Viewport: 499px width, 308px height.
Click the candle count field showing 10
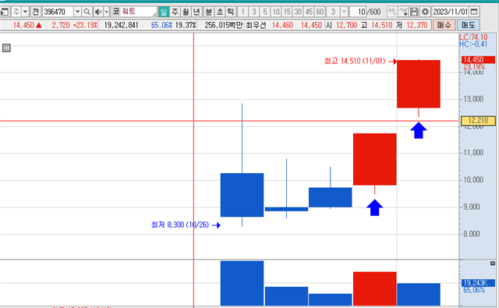[x=358, y=12]
